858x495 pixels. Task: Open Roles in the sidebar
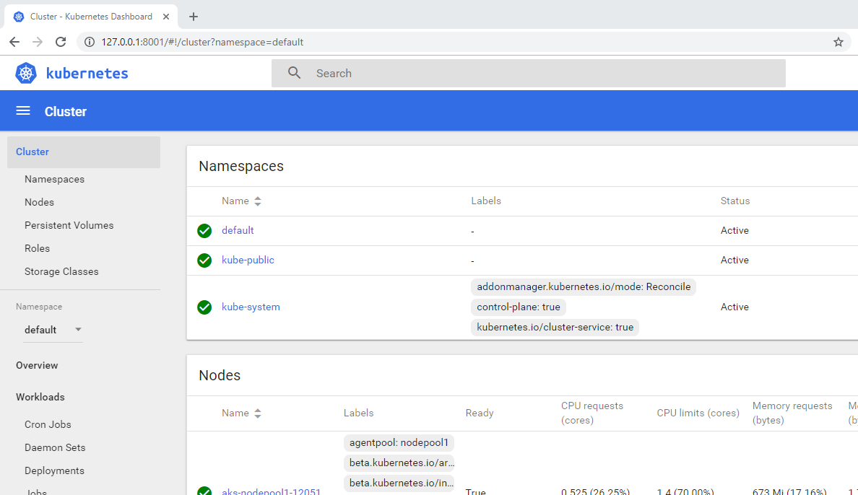pos(38,248)
